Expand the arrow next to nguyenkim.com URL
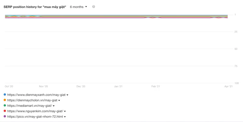The height and width of the screenshot is (122, 243). 65,111
